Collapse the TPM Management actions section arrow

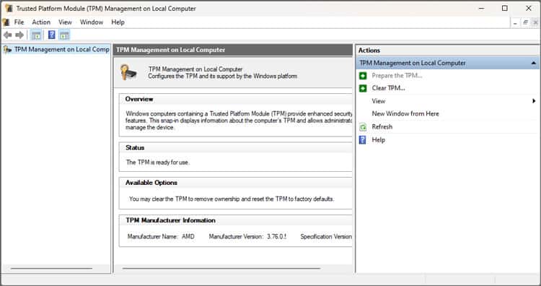coord(533,63)
